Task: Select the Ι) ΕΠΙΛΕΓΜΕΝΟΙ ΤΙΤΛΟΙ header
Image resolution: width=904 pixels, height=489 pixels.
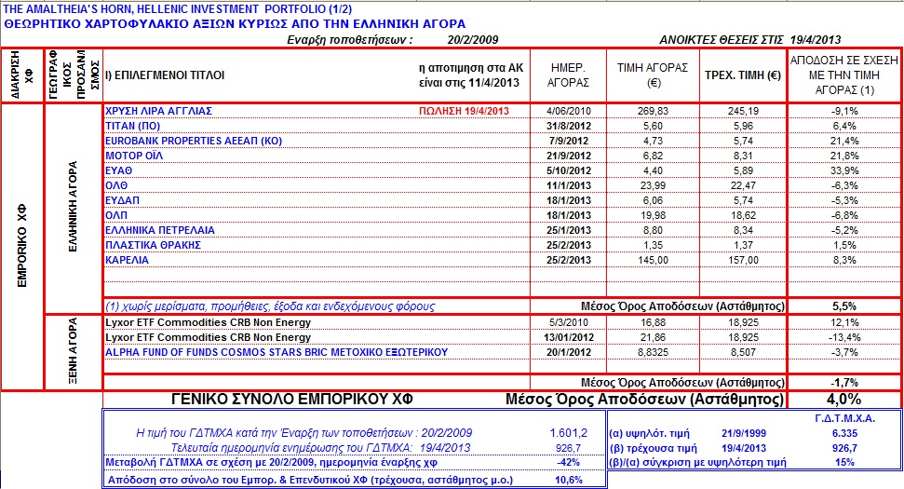Action: 165,75
